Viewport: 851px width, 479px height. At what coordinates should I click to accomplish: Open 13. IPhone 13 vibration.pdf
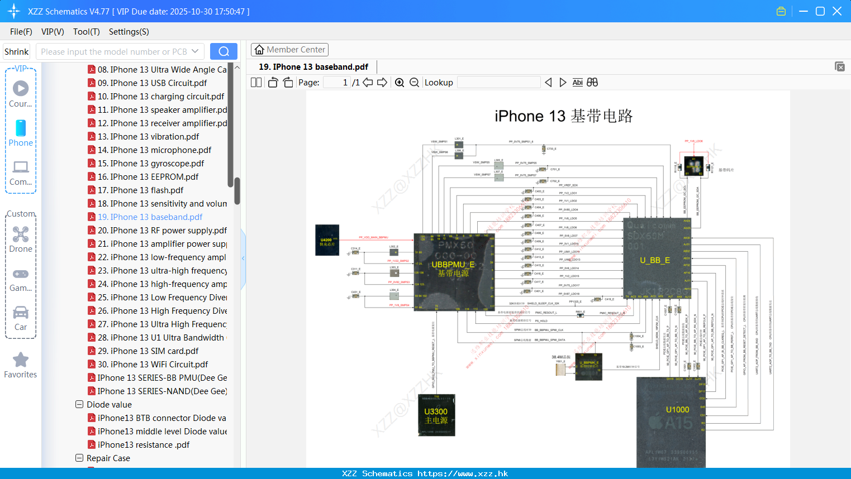click(x=144, y=137)
